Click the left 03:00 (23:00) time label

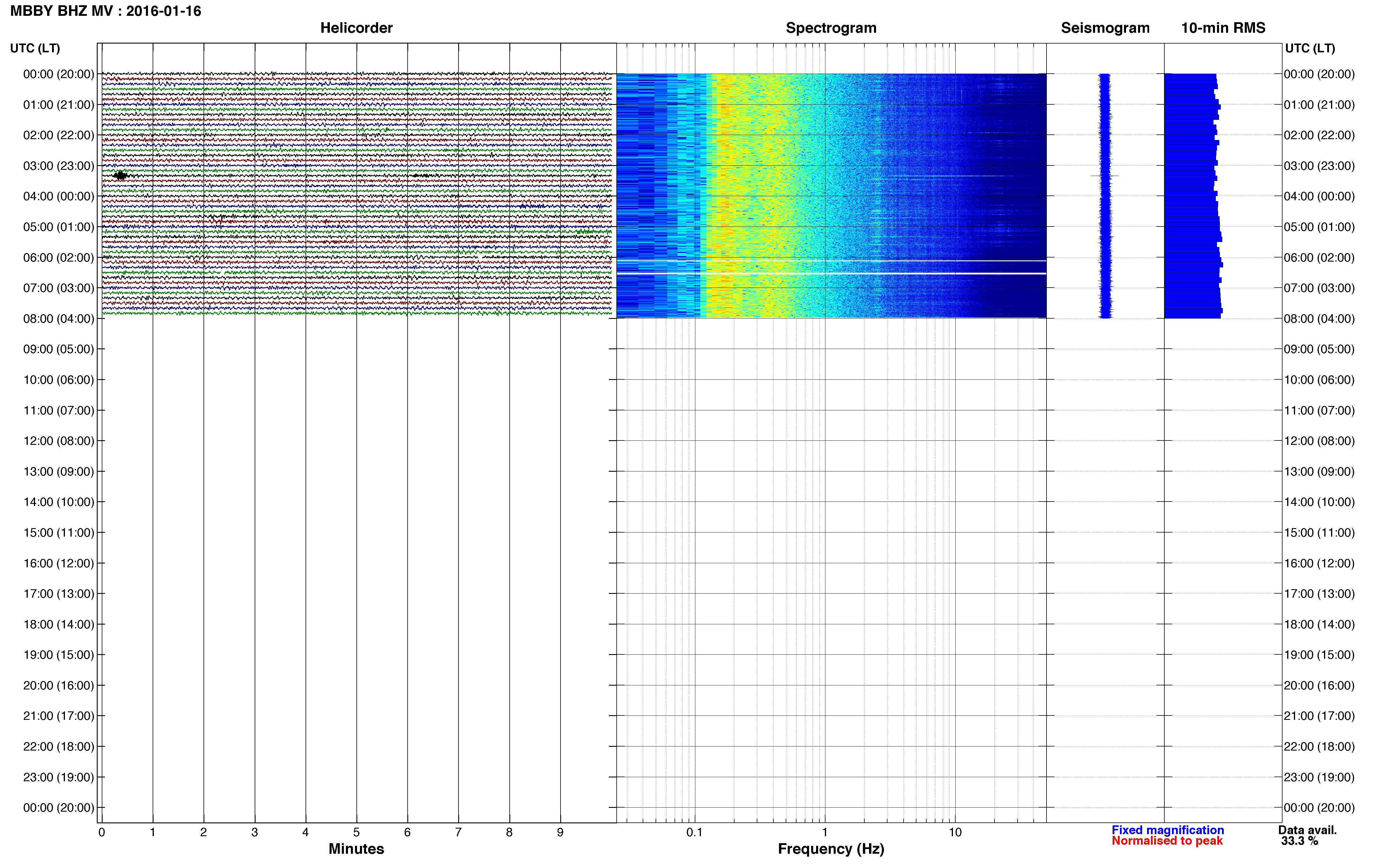pos(58,165)
